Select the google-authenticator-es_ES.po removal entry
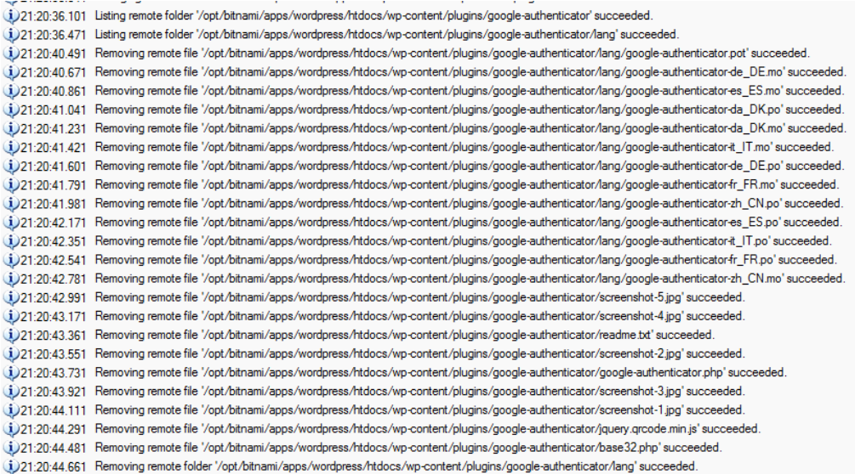The image size is (855, 474). (x=423, y=223)
